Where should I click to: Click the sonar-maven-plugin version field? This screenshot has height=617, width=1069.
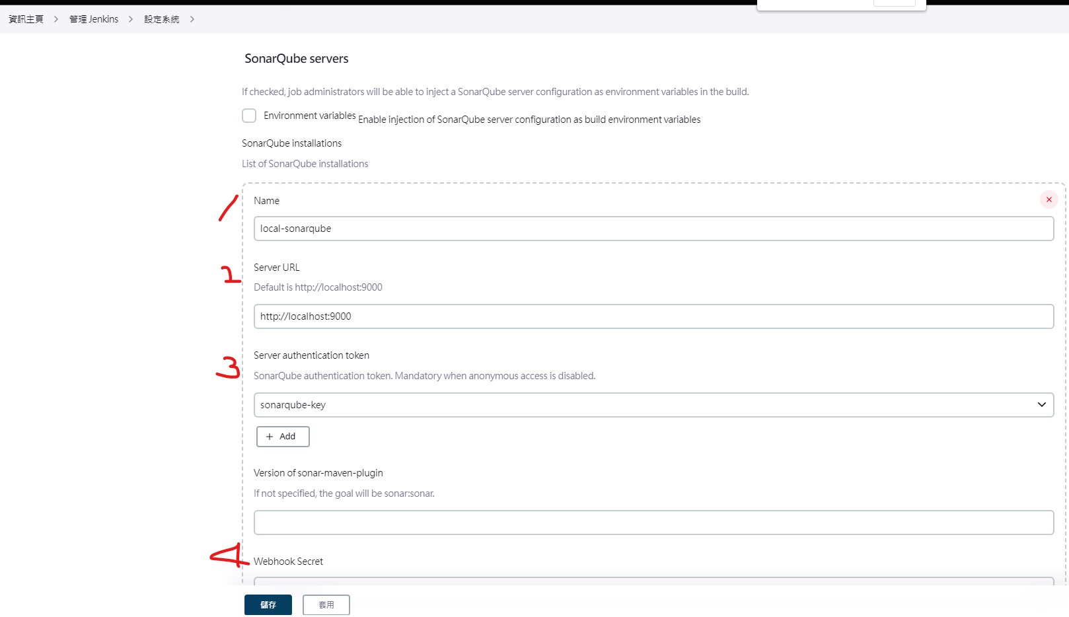coord(653,523)
